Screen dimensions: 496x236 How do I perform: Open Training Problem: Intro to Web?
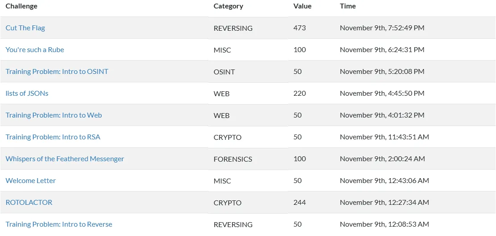pos(54,115)
